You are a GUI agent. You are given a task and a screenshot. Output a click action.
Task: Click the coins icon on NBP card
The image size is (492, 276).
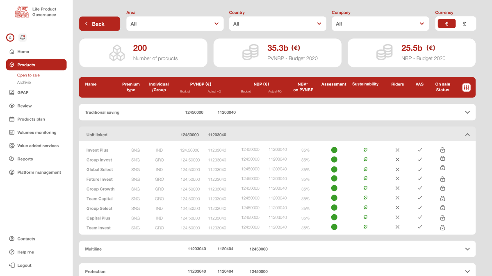point(385,53)
